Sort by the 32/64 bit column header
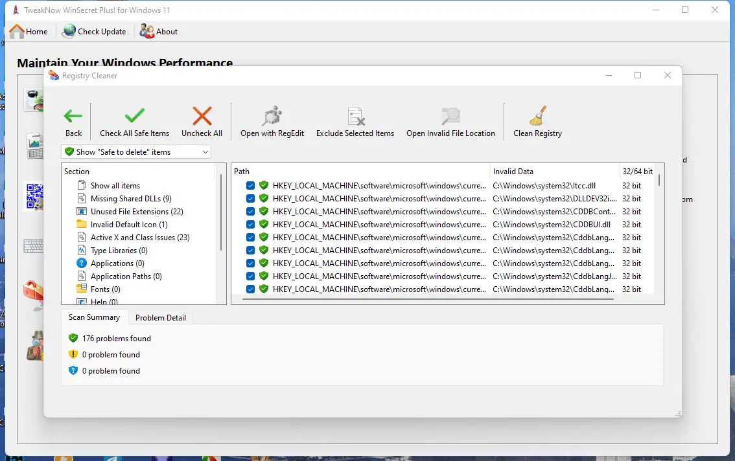 point(638,172)
